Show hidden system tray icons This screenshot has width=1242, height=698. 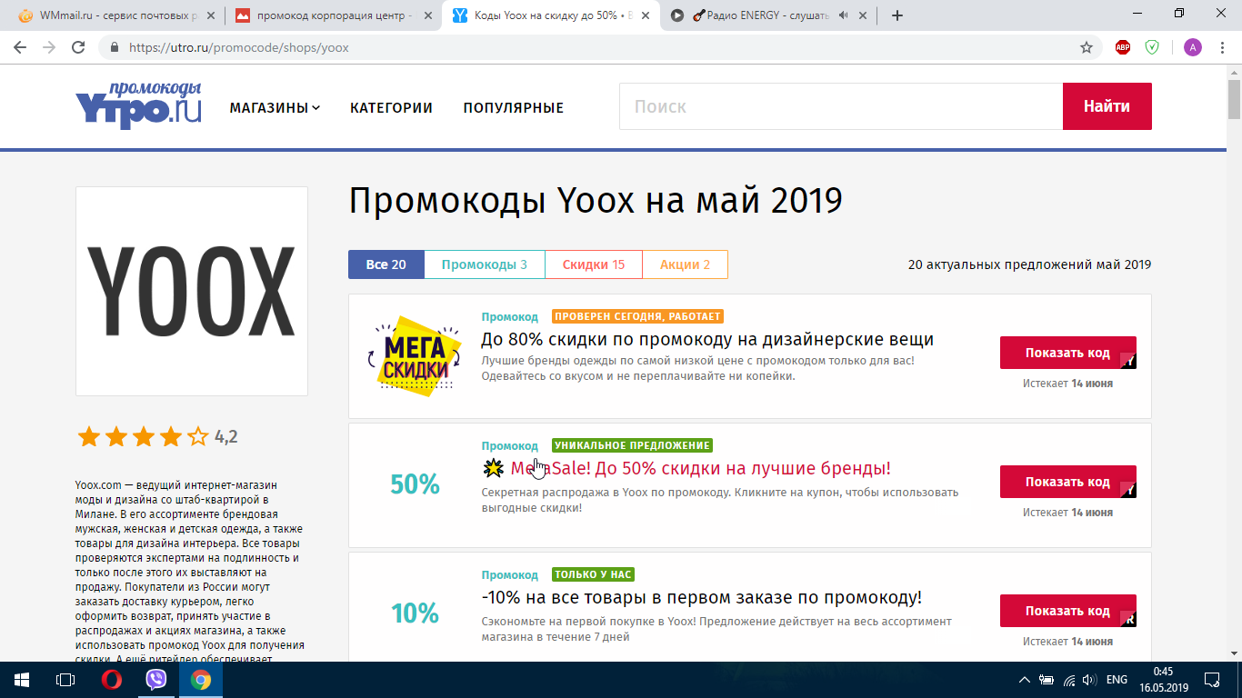coord(1025,680)
